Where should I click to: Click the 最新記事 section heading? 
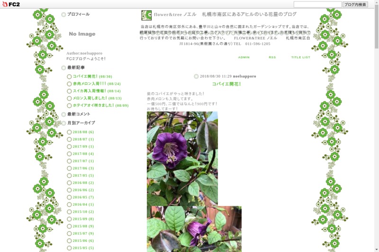pyautogui.click(x=76, y=68)
